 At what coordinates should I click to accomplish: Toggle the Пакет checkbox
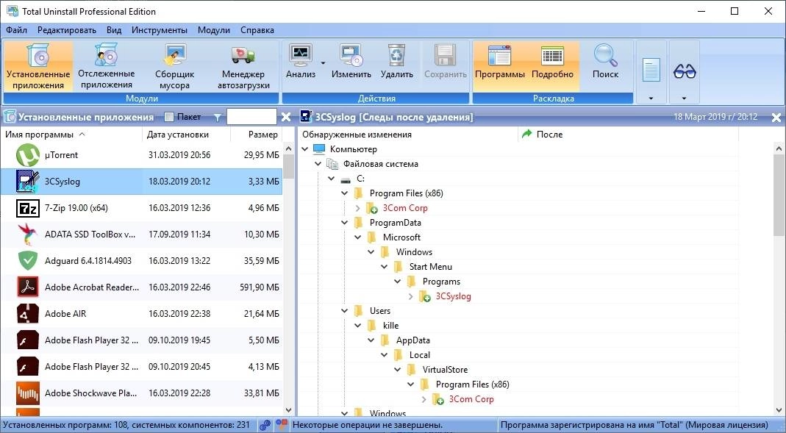pos(169,117)
